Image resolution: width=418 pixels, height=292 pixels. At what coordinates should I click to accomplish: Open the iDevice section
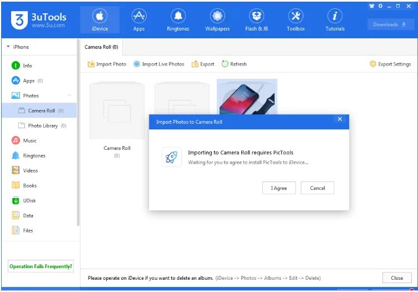click(99, 20)
